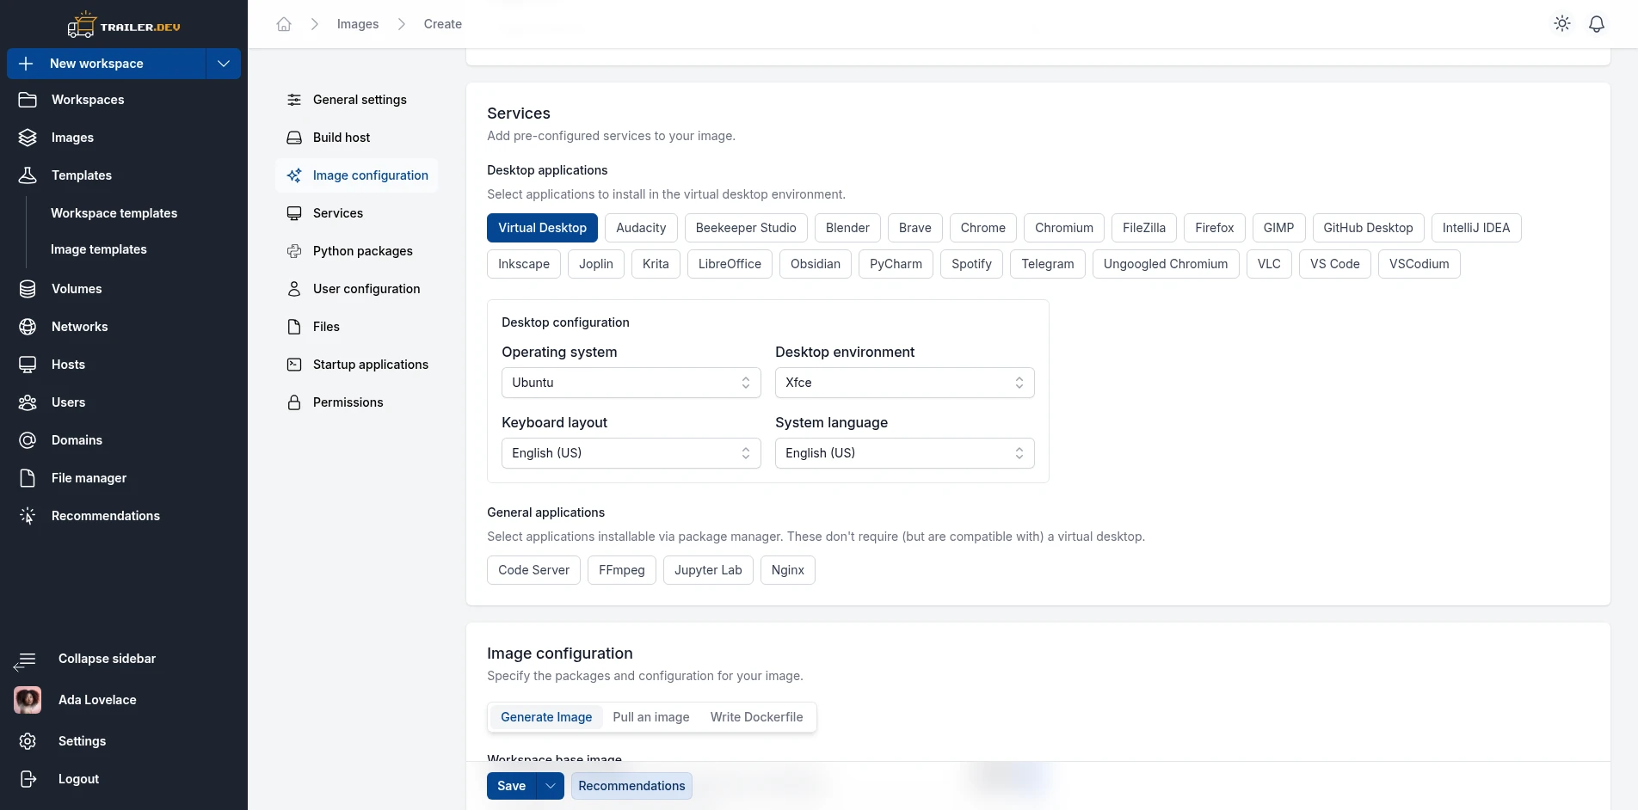Go to the Files section link
This screenshot has height=810, width=1638.
click(x=356, y=327)
